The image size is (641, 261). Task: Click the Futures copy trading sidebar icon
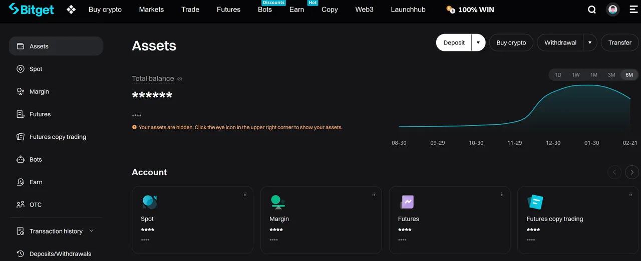point(21,137)
